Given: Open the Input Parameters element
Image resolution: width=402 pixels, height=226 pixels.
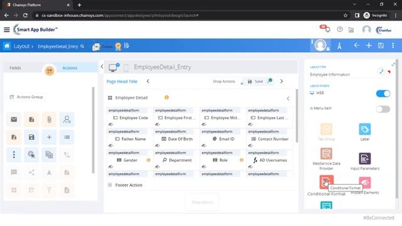Looking at the screenshot, I should click(x=364, y=161).
